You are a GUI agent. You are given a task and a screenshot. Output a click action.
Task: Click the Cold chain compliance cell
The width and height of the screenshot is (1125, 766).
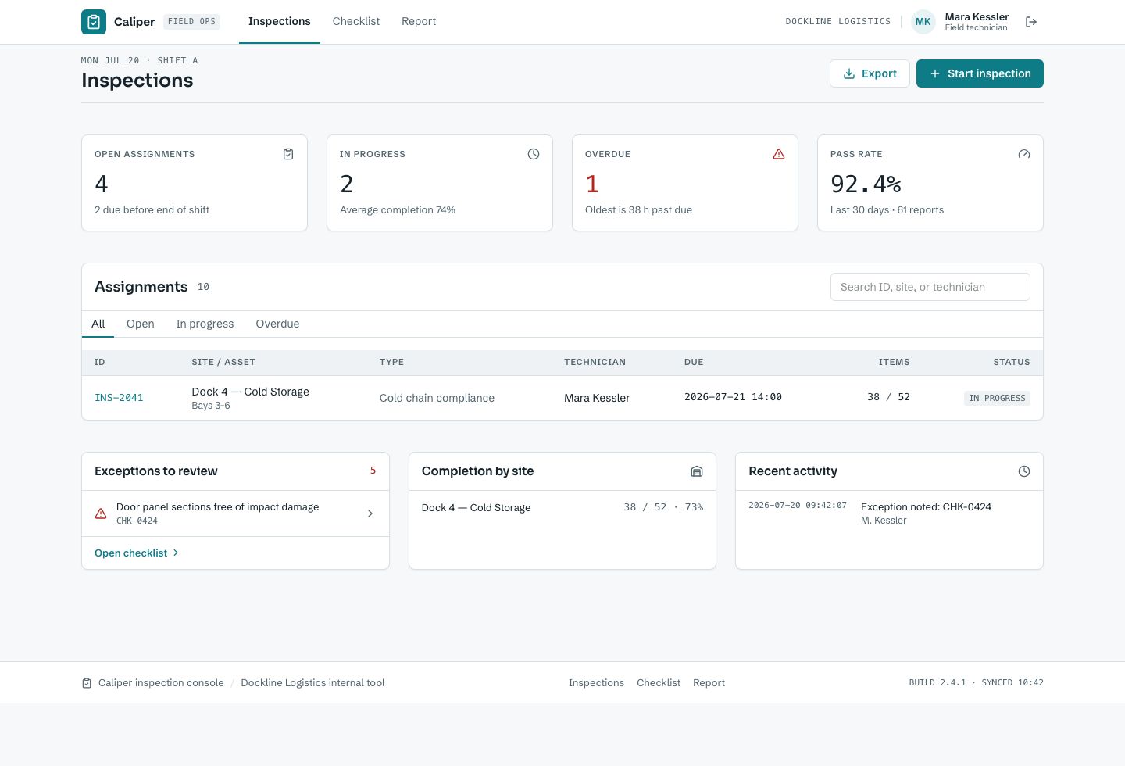click(x=437, y=398)
